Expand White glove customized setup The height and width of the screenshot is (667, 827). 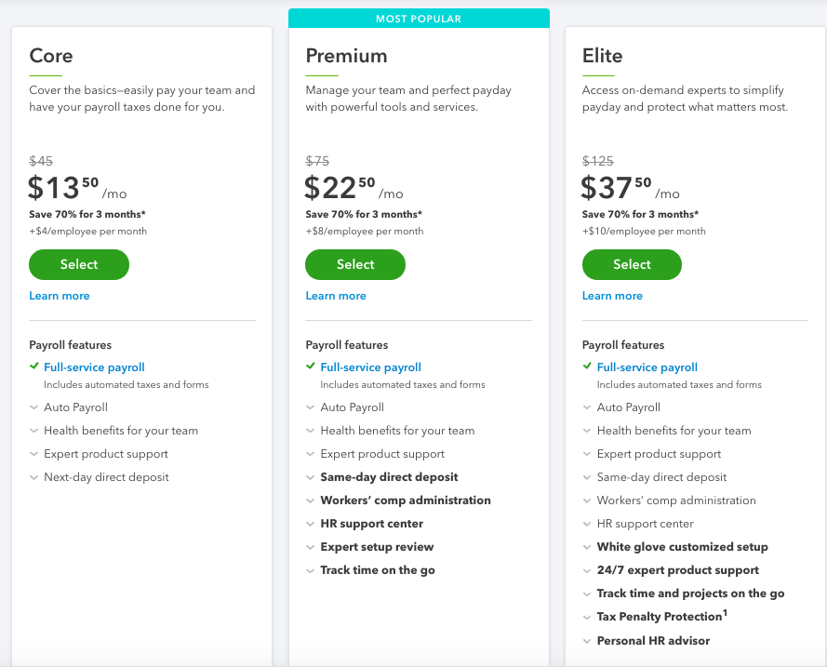(x=675, y=547)
